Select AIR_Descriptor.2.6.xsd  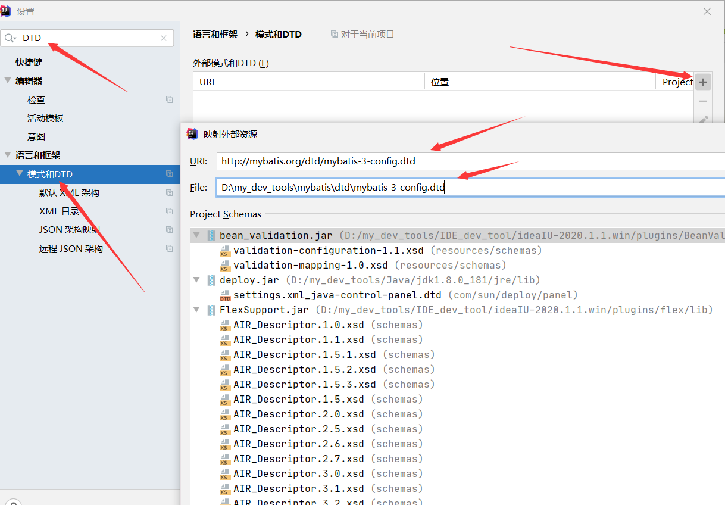click(298, 444)
